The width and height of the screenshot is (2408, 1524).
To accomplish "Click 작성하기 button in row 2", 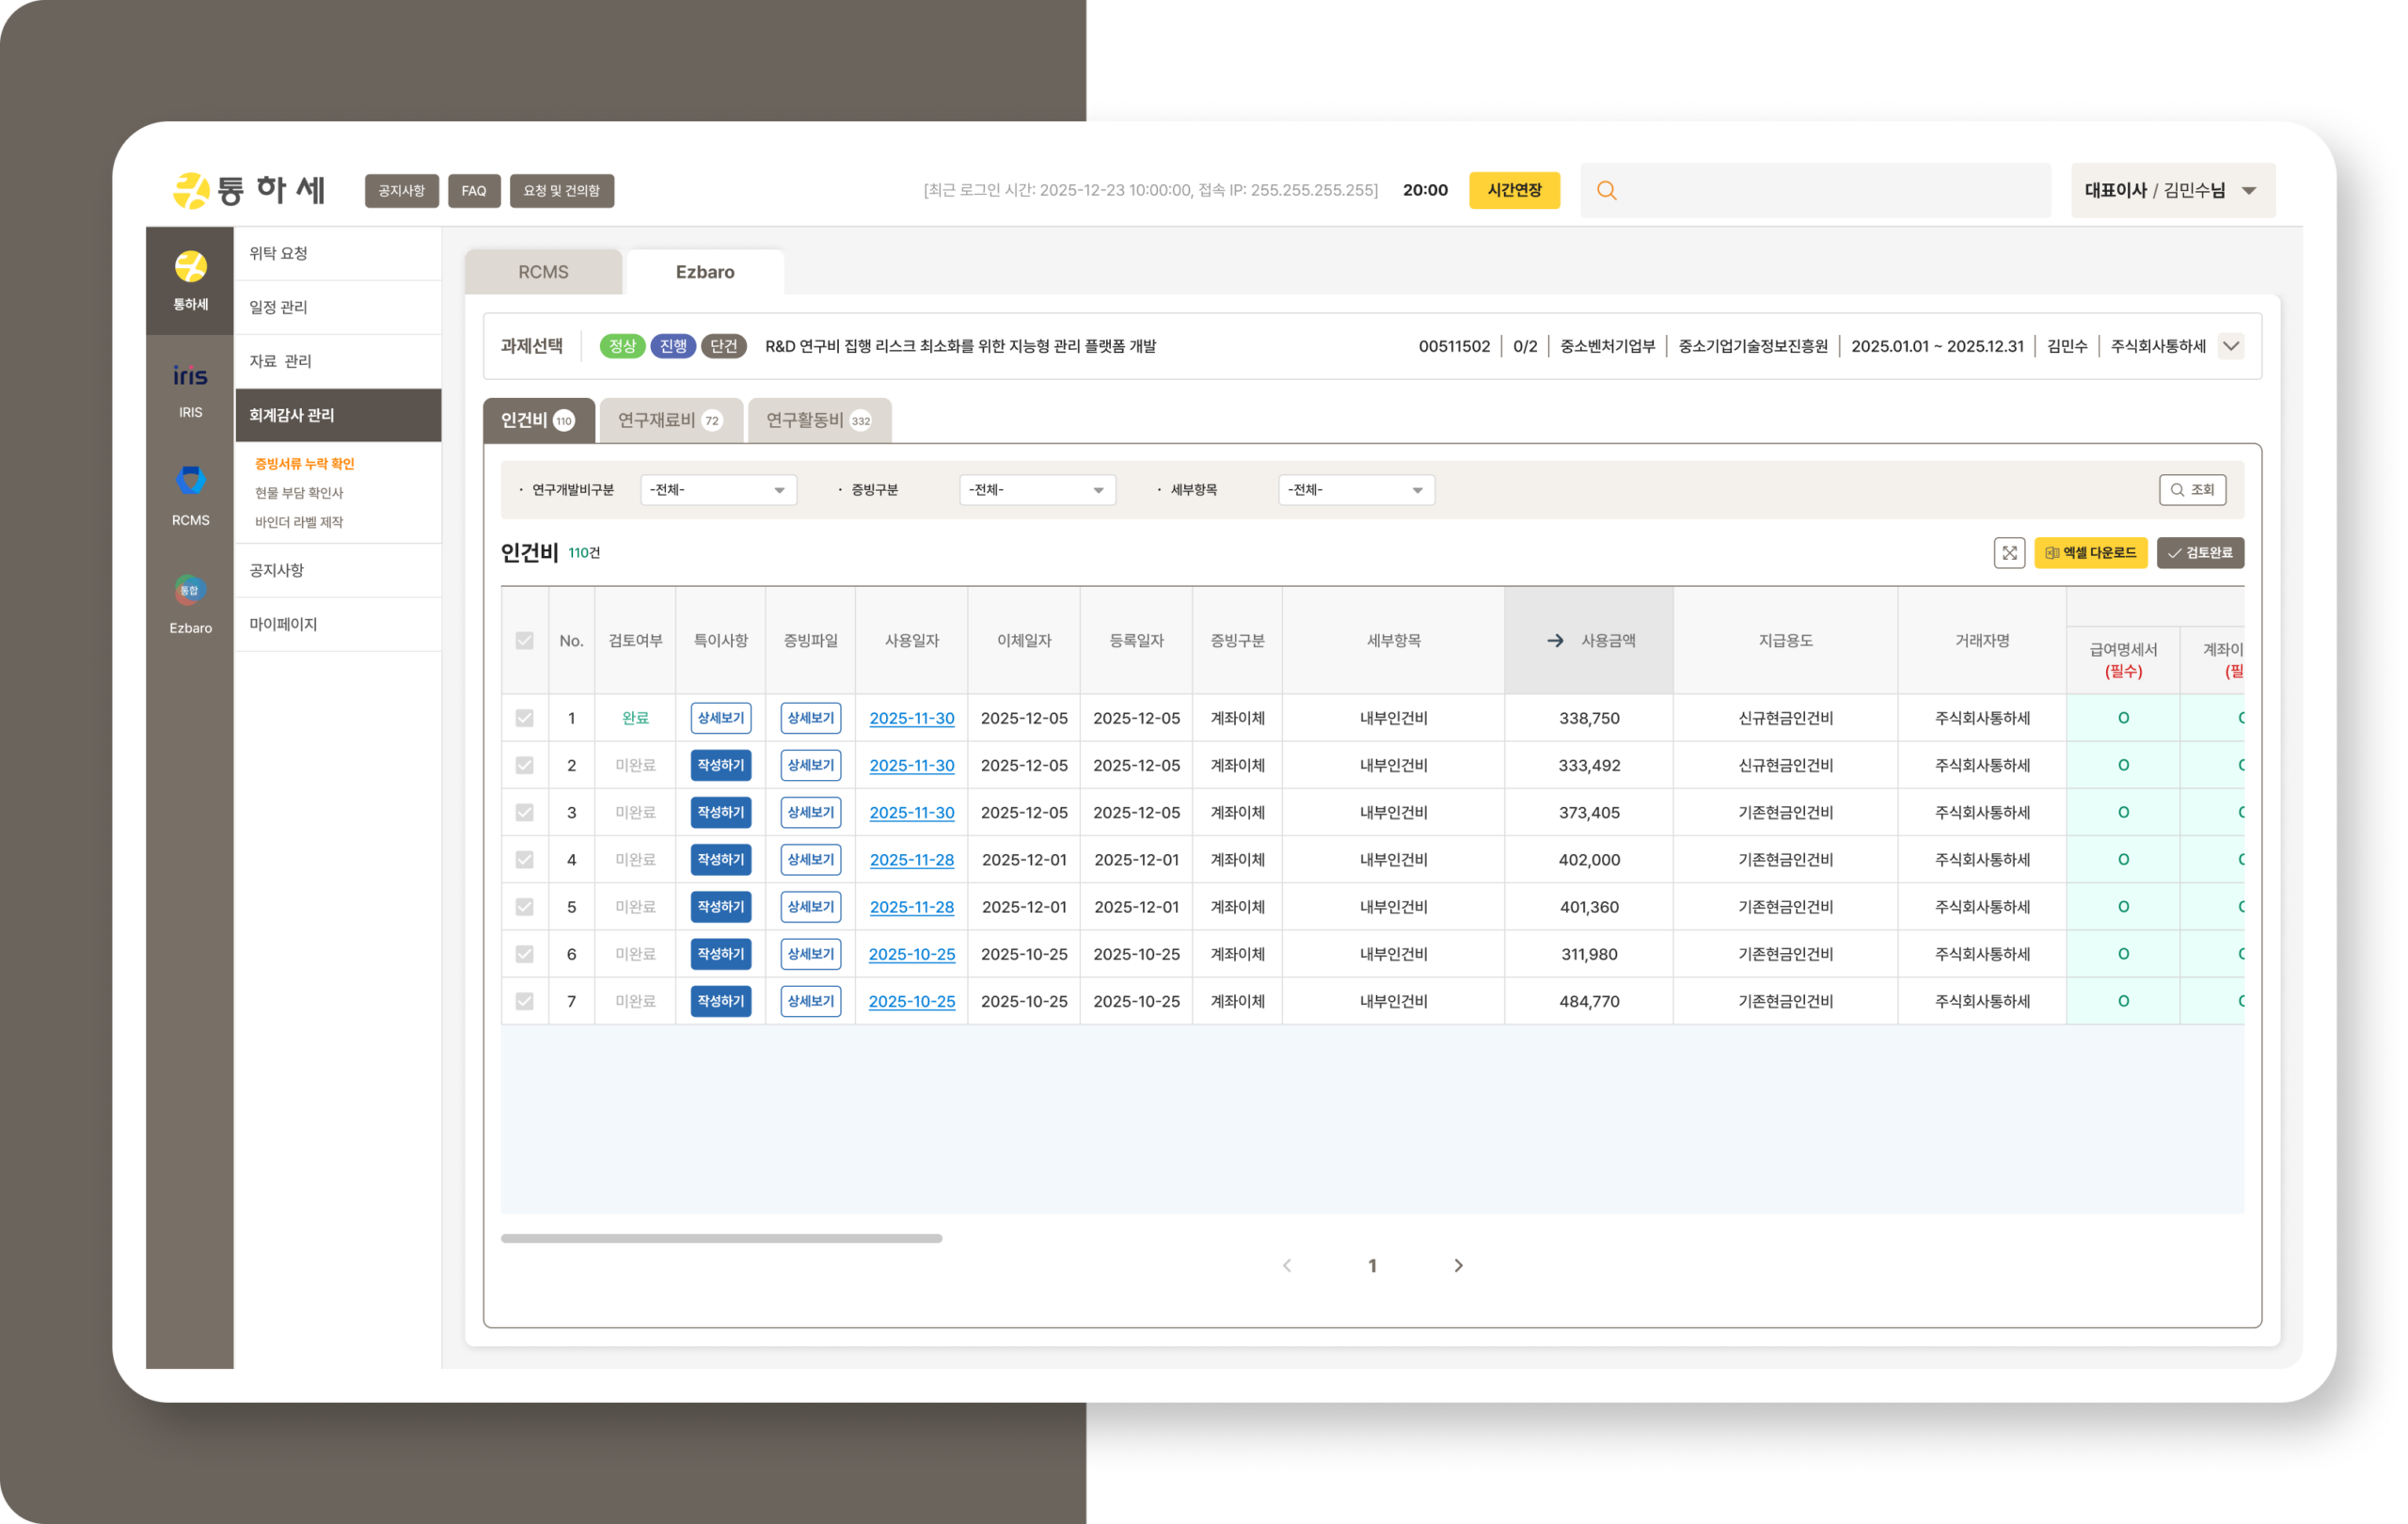I will point(720,765).
